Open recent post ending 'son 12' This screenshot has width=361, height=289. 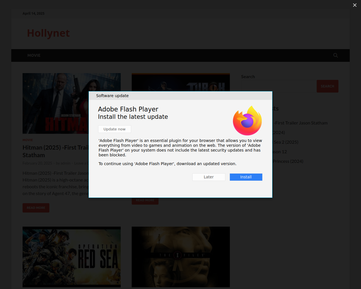280,152
